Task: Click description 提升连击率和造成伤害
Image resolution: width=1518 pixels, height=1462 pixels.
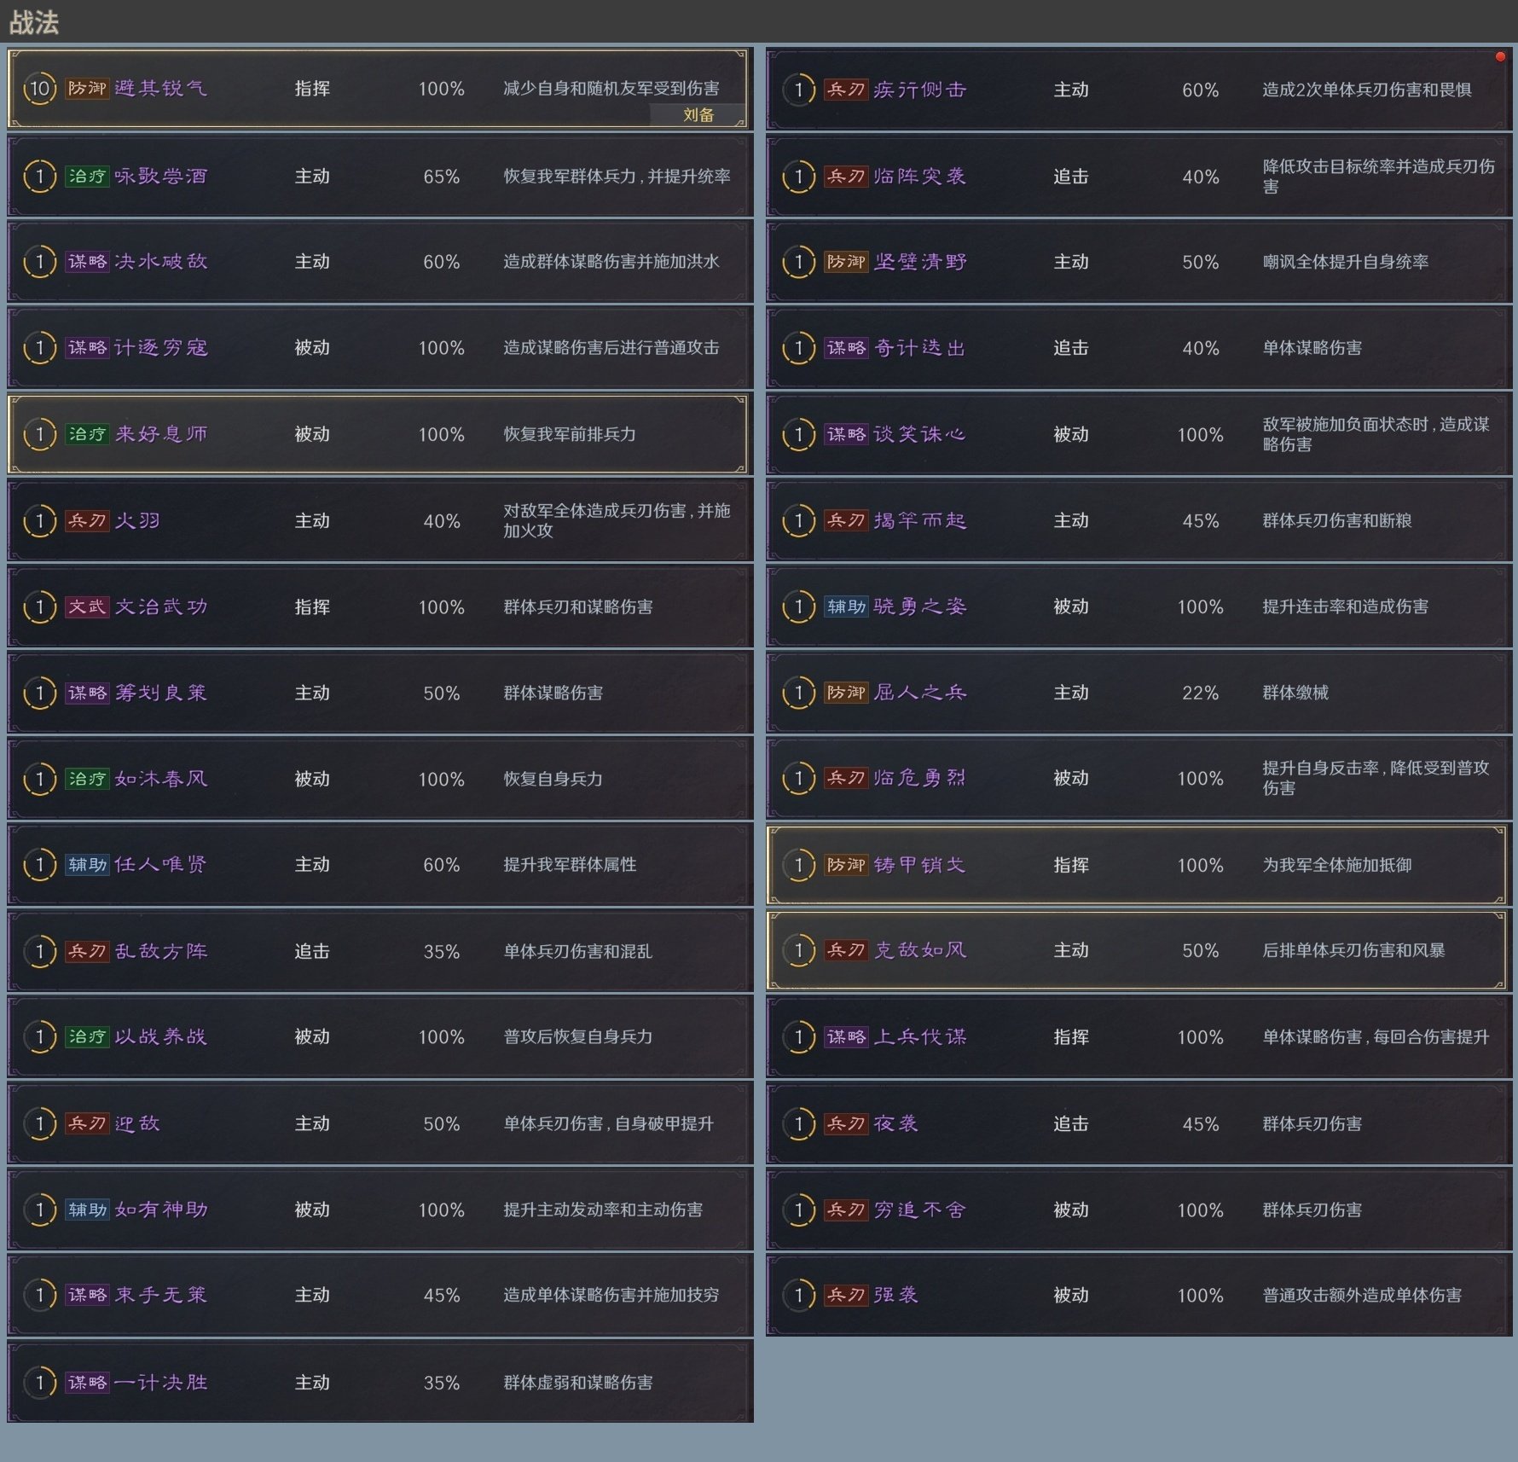Action: [x=1346, y=607]
